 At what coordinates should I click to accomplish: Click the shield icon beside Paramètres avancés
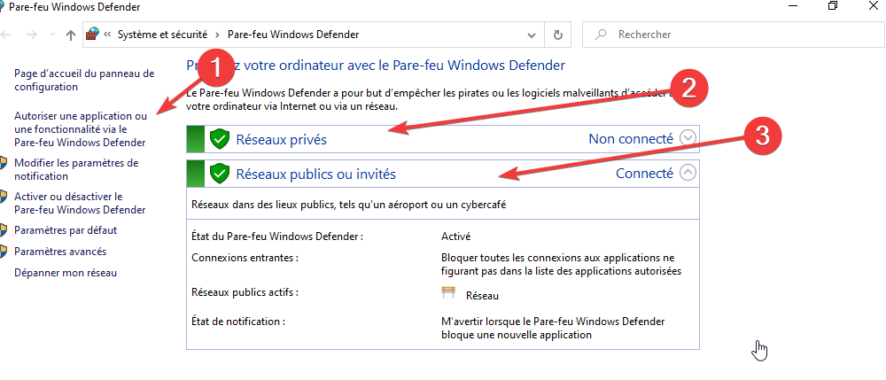coord(3,252)
